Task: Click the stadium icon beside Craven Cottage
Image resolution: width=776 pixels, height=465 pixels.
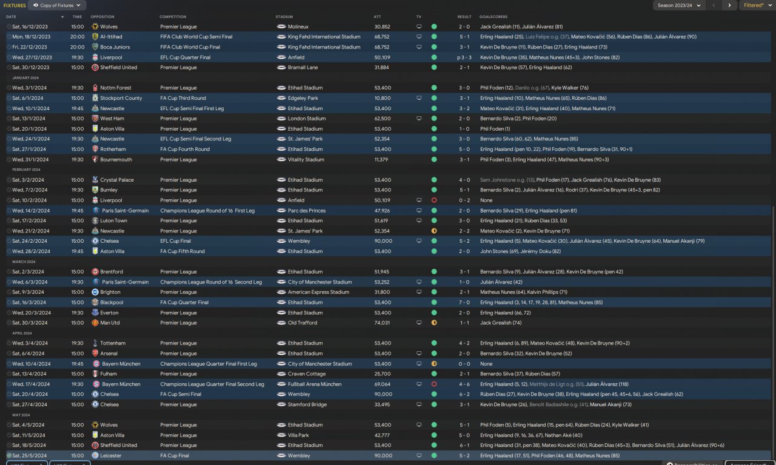Action: coord(281,374)
